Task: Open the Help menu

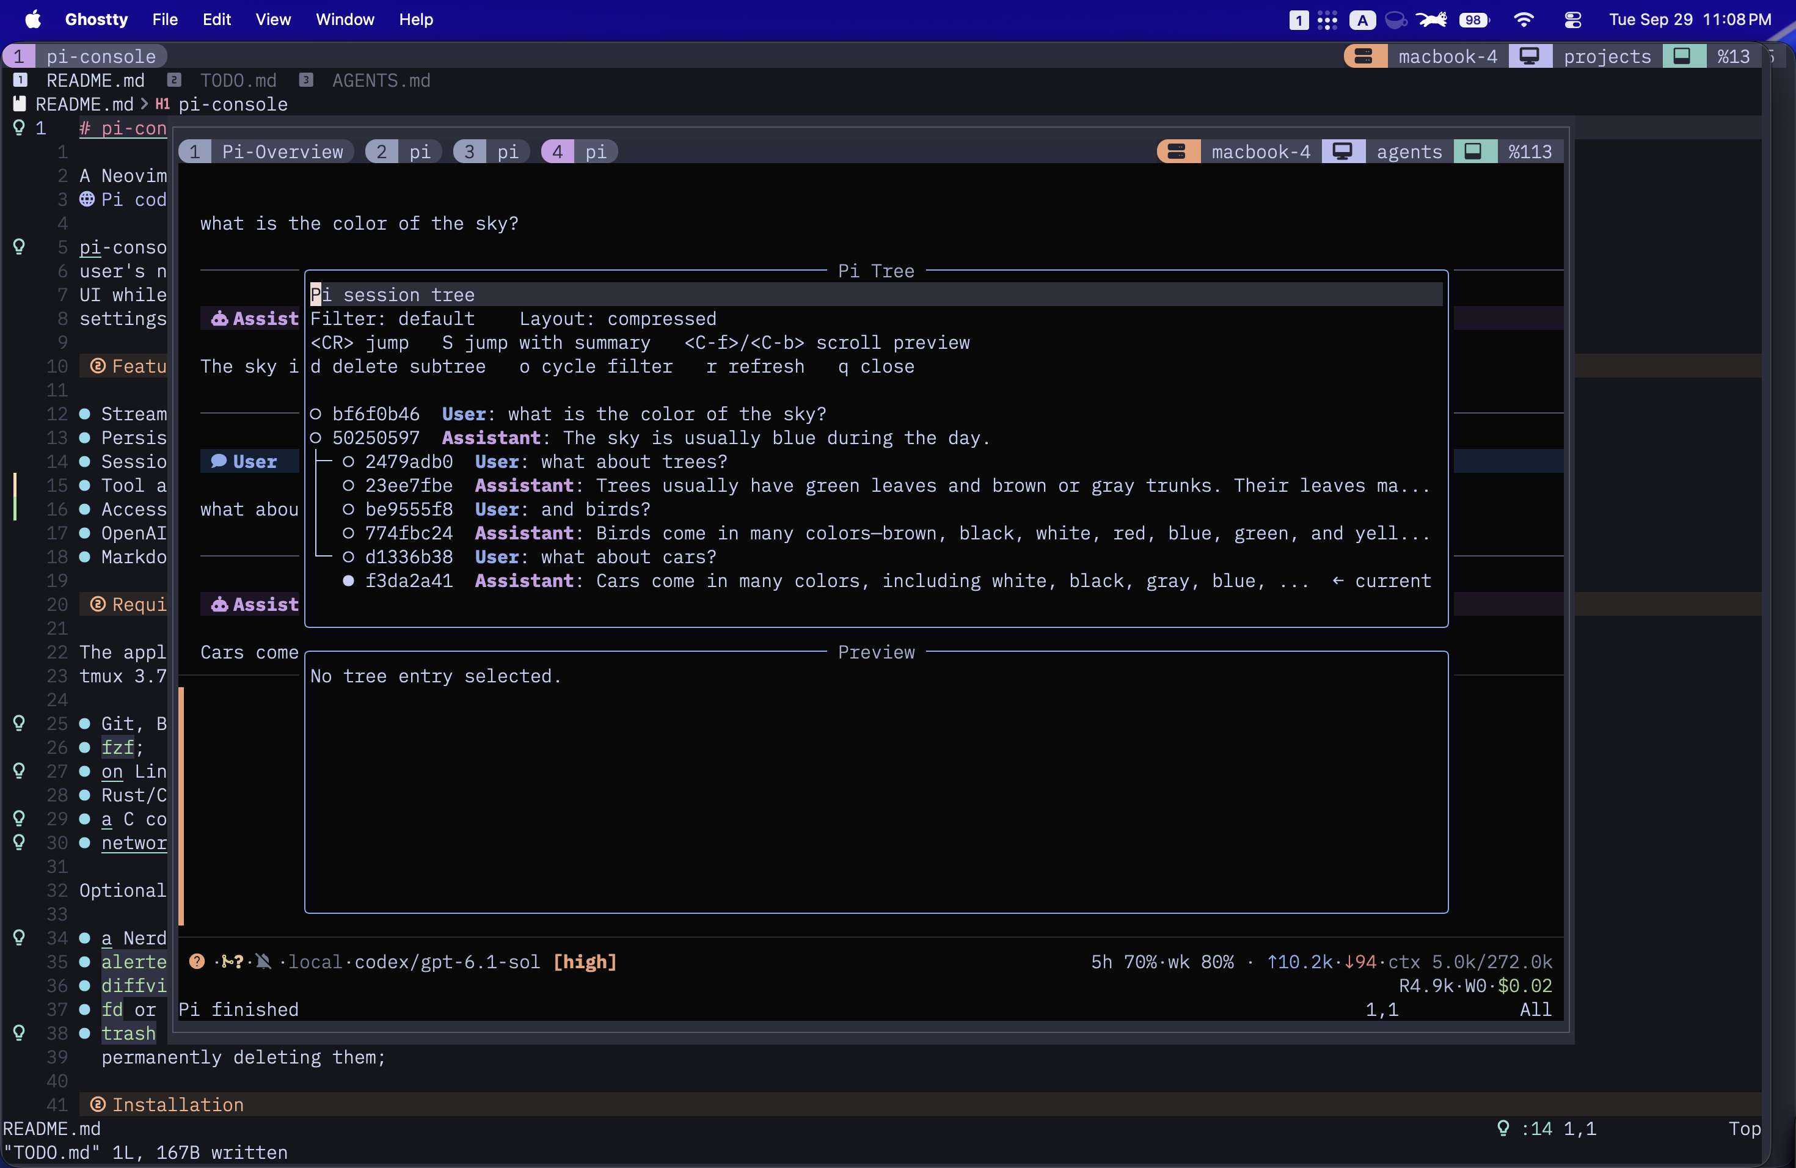Action: (416, 20)
